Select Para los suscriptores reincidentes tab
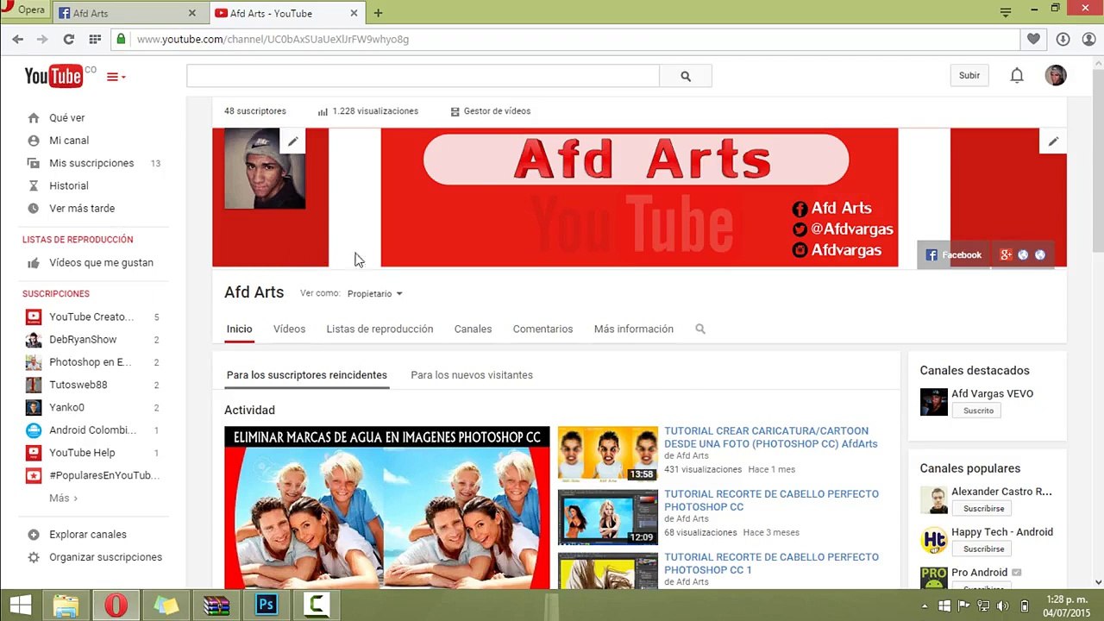 coord(306,375)
